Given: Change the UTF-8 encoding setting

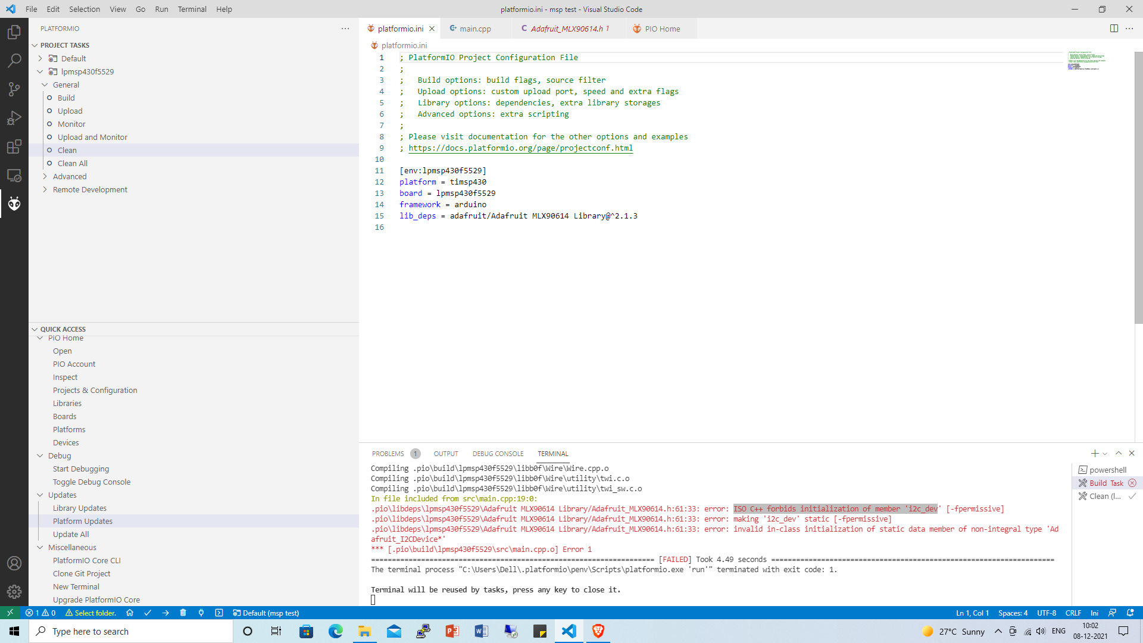Looking at the screenshot, I should (1046, 613).
